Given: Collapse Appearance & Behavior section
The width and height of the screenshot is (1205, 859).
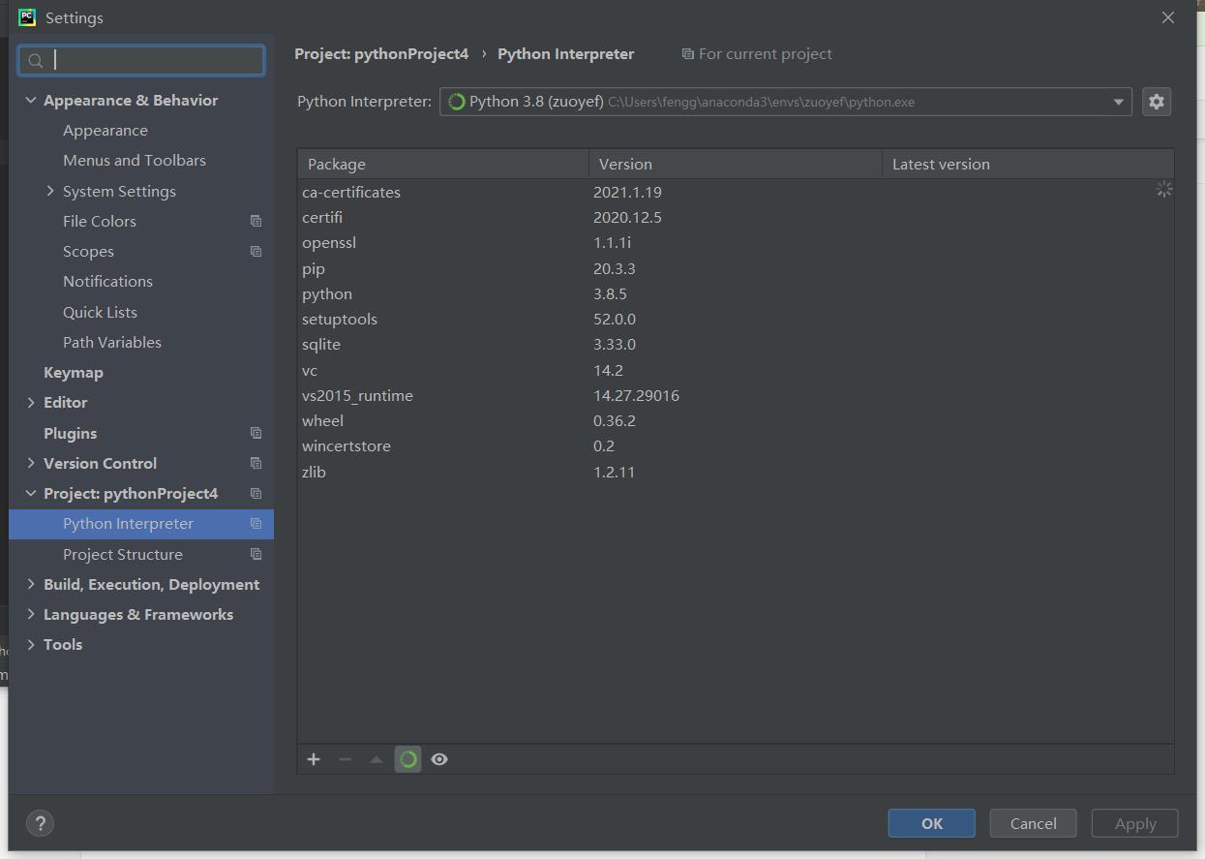Looking at the screenshot, I should [x=31, y=100].
